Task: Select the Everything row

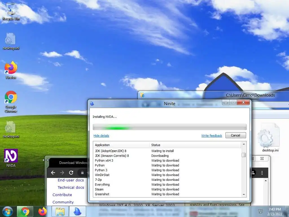Action: (x=167, y=185)
